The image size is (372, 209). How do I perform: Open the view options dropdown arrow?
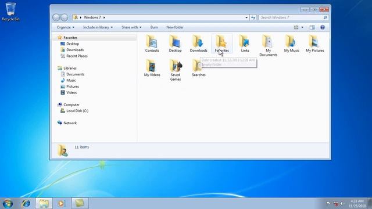[302, 27]
